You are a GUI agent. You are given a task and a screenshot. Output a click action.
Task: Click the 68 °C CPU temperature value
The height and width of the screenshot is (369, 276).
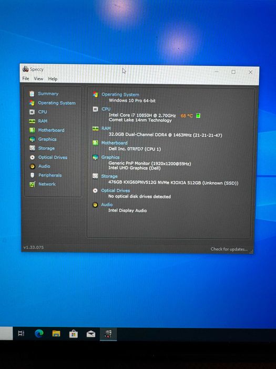coord(187,115)
